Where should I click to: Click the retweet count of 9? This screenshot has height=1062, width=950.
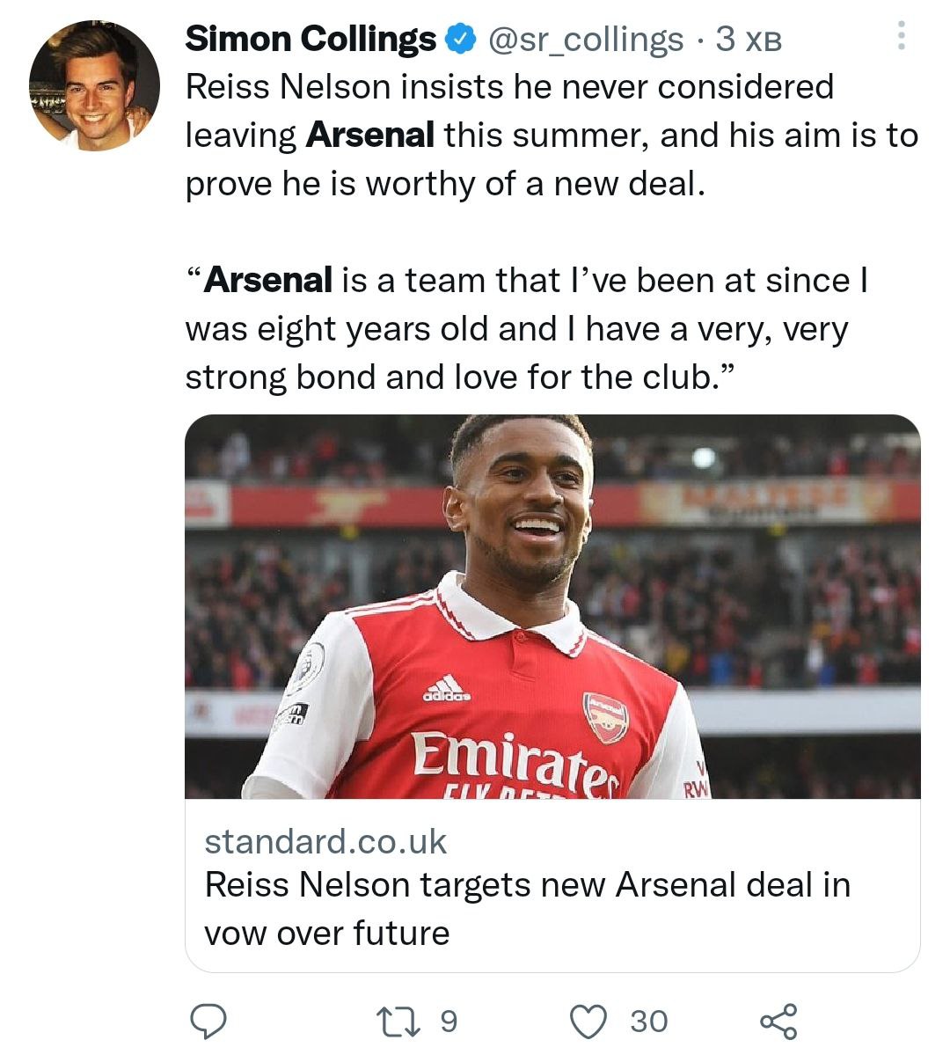pyautogui.click(x=449, y=1021)
